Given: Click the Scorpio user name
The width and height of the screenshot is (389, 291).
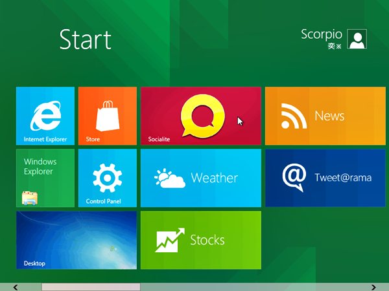Looking at the screenshot, I should pos(322,34).
